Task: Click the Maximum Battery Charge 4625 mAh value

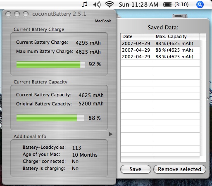Action: click(x=88, y=52)
